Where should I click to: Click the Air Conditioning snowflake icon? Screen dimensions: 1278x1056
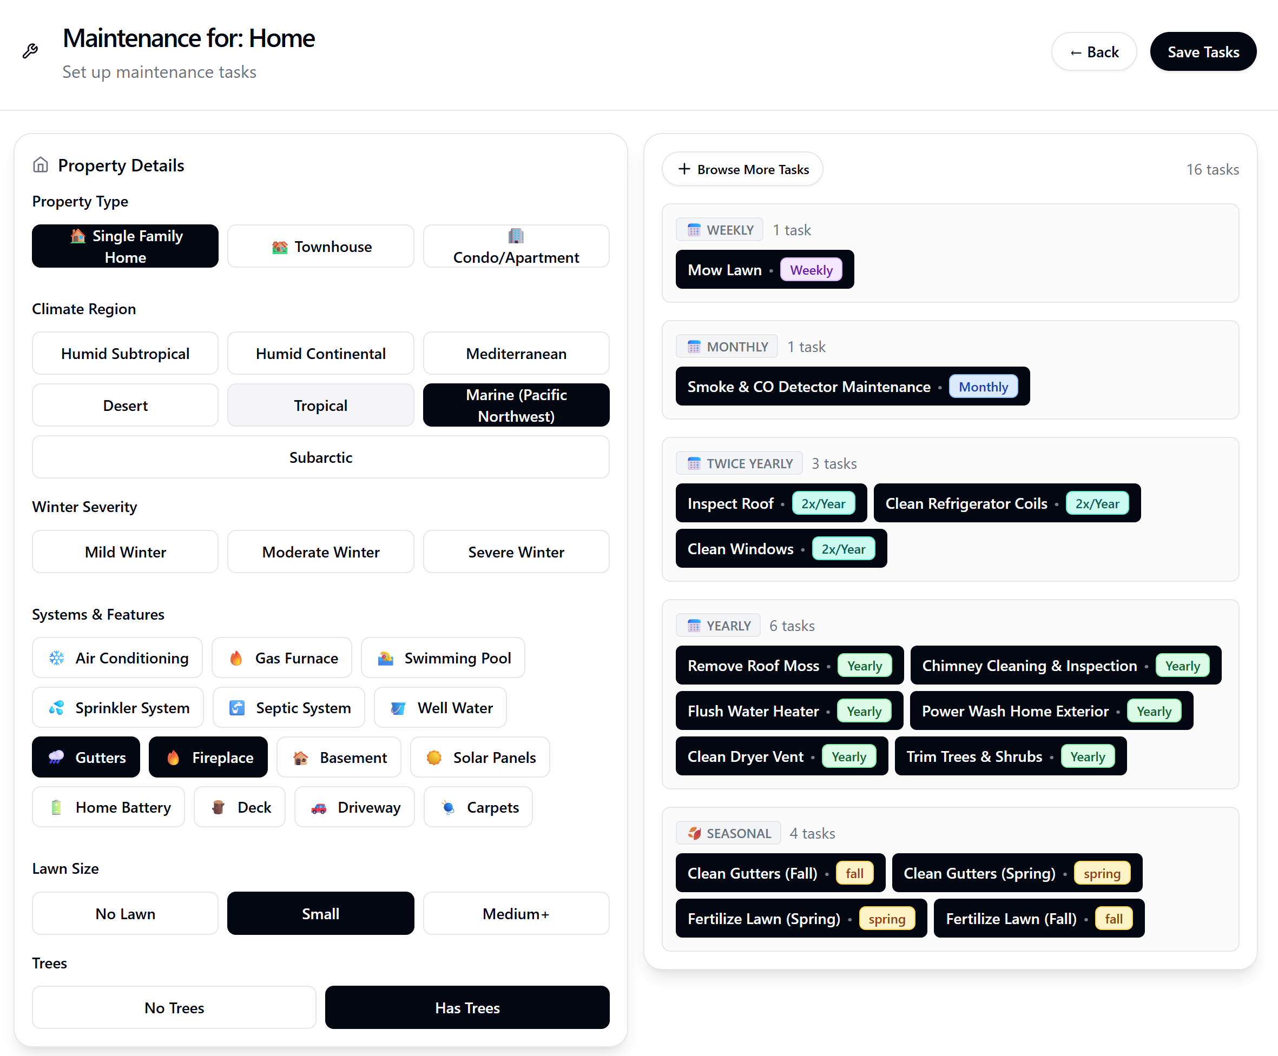coord(57,657)
